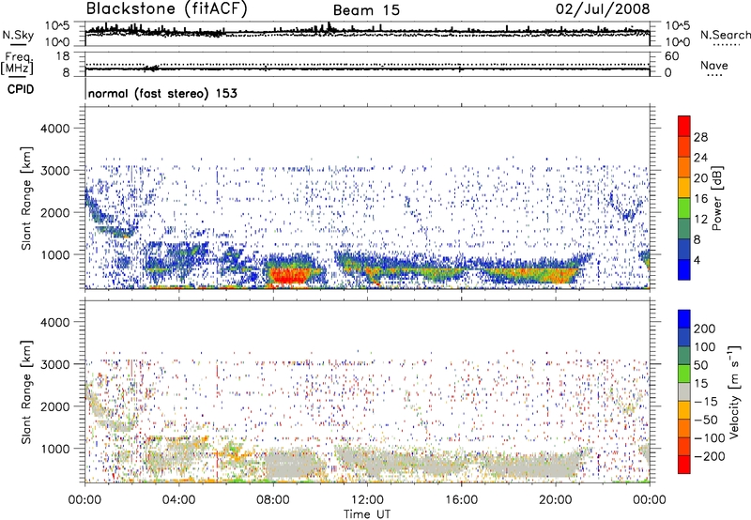Click the "CPID" row label
The image size is (751, 520).
(x=20, y=89)
